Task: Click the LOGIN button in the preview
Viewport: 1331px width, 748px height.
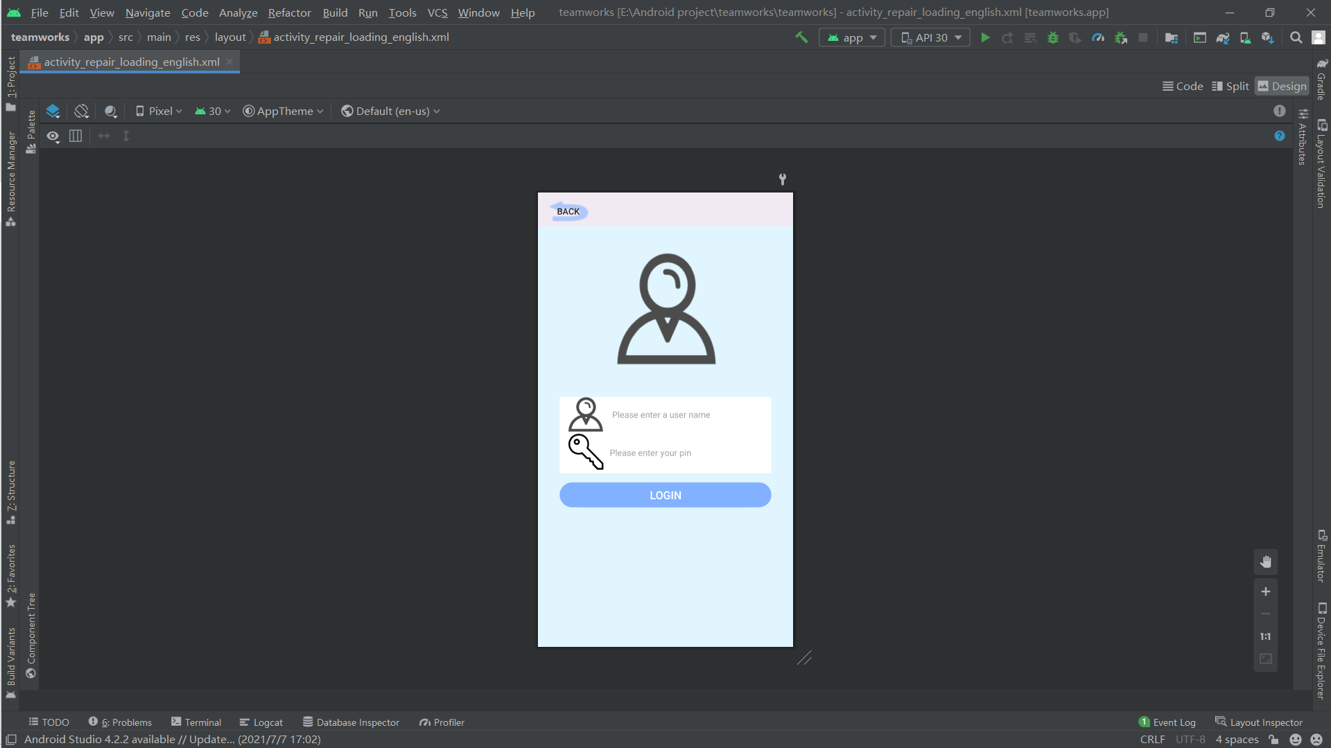Action: pos(665,495)
